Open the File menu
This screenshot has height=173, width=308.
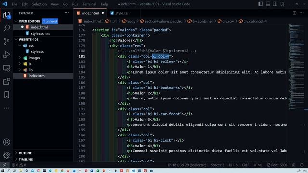click(14, 4)
